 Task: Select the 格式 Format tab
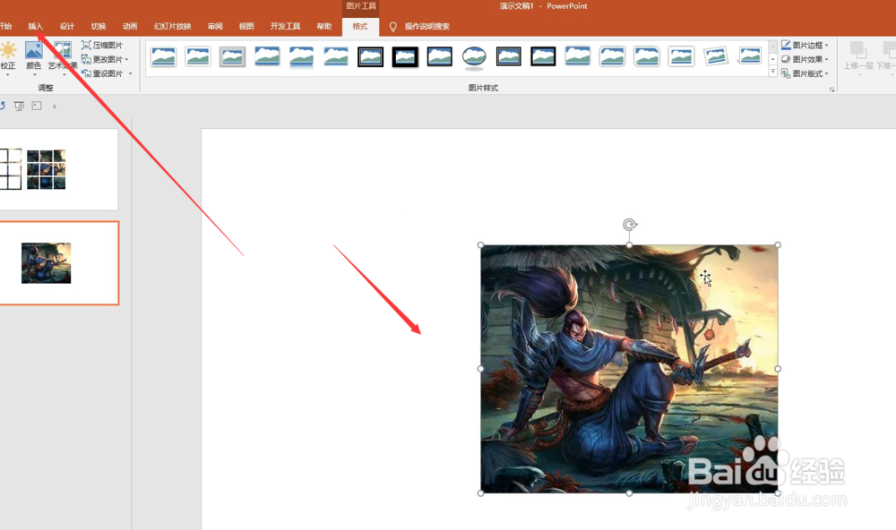pos(360,26)
